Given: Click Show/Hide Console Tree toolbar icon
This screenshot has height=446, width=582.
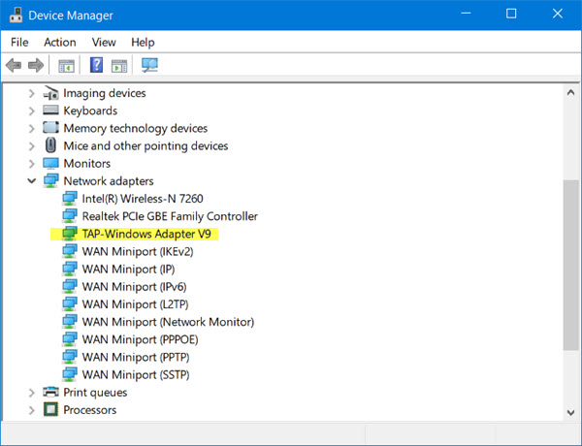Looking at the screenshot, I should 66,66.
